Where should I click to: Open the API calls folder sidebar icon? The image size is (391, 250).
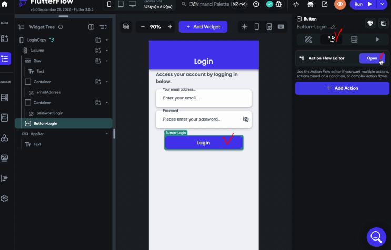[x=5, y=117]
